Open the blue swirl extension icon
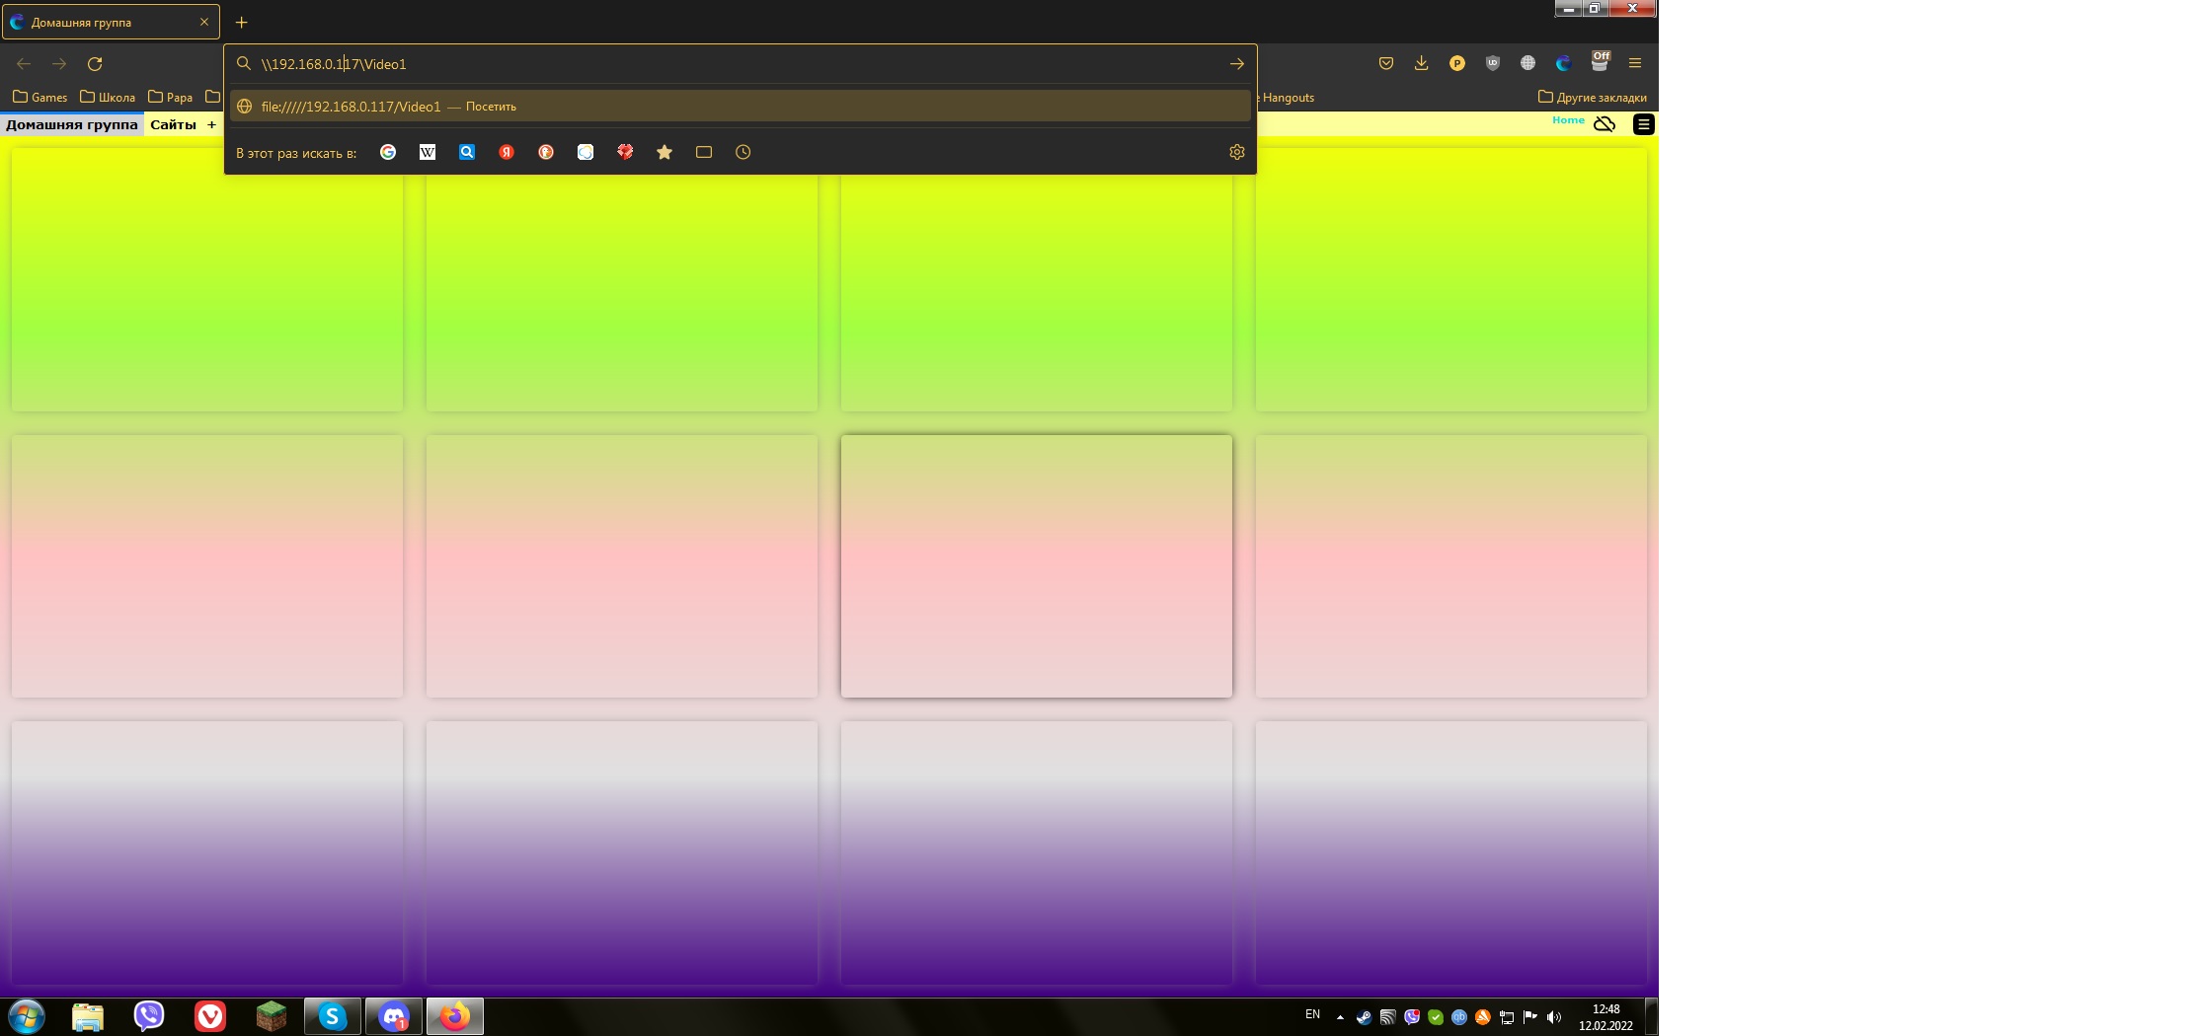This screenshot has width=2192, height=1036. click(1564, 63)
